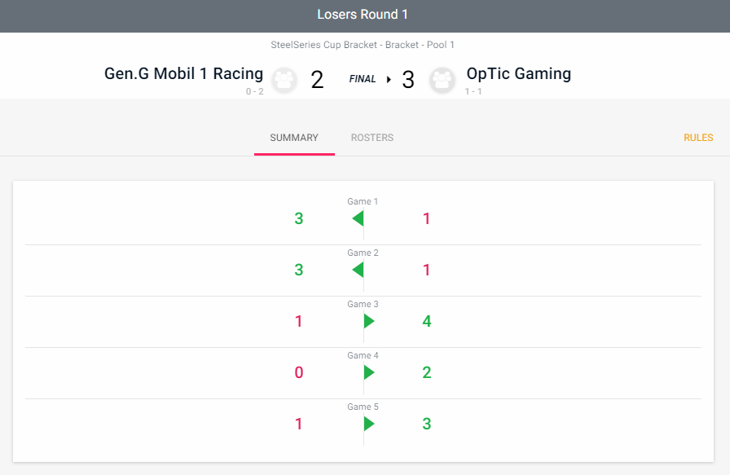The height and width of the screenshot is (475, 730).
Task: Click Game 4 left score 0
Action: tap(299, 372)
